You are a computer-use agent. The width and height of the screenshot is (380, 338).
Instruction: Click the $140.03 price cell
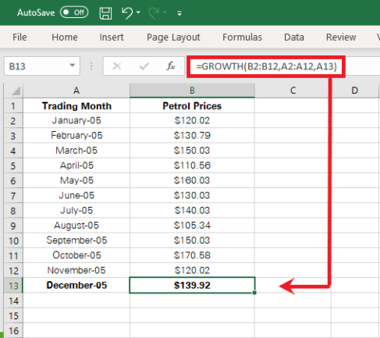192,210
